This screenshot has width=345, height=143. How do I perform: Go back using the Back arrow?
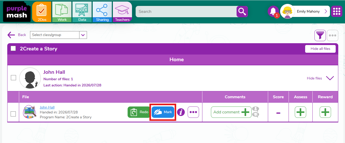coord(17,35)
